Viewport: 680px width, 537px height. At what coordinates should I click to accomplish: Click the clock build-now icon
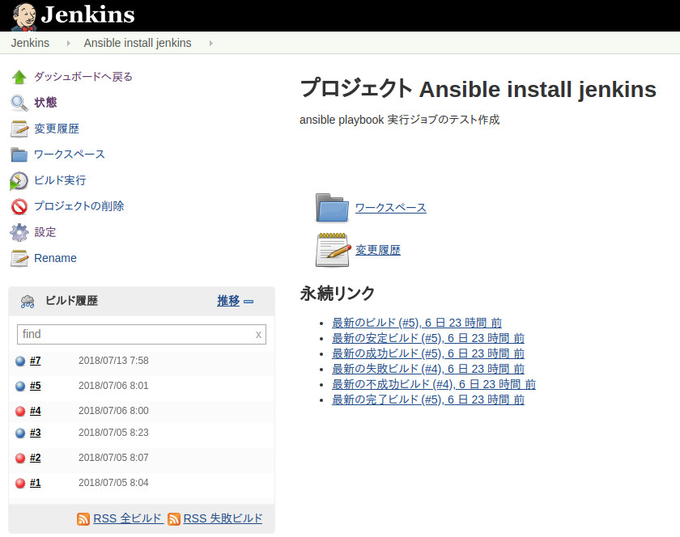click(19, 180)
